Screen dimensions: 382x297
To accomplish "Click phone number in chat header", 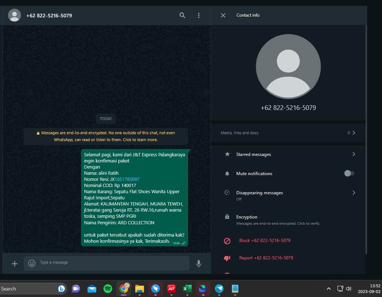I will point(49,16).
